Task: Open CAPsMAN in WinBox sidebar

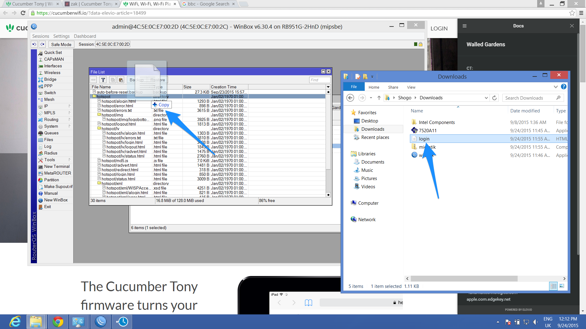Action: click(54, 59)
